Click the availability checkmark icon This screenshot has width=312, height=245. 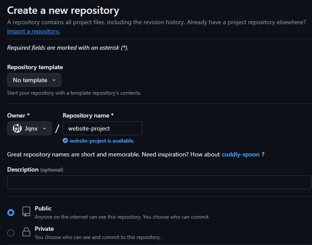pyautogui.click(x=65, y=141)
